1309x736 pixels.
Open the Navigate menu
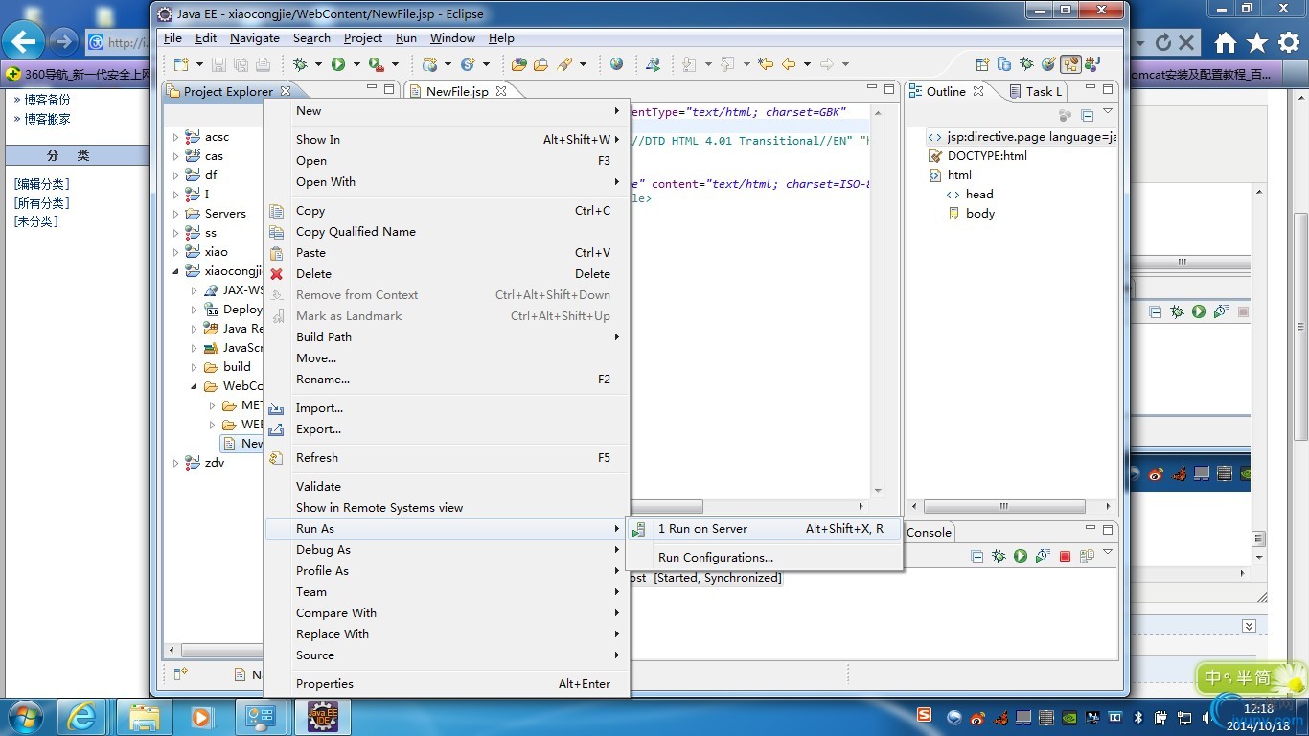point(255,38)
